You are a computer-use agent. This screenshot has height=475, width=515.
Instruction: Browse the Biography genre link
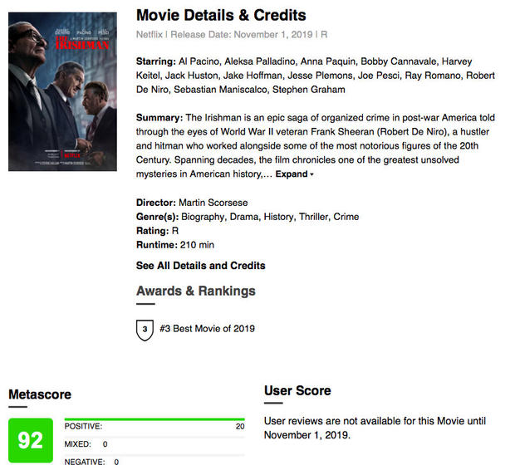(200, 217)
